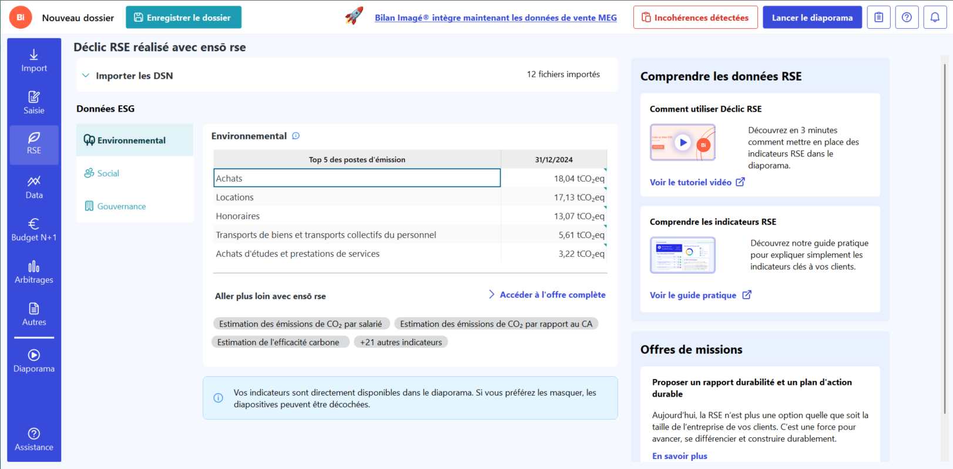
Task: Click Accéder à l'offre complète link
Action: coord(547,294)
